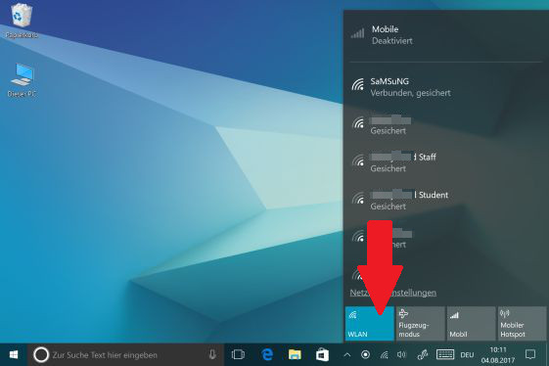Click the circular location tray icon
This screenshot has width=549, height=366.
tap(366, 355)
